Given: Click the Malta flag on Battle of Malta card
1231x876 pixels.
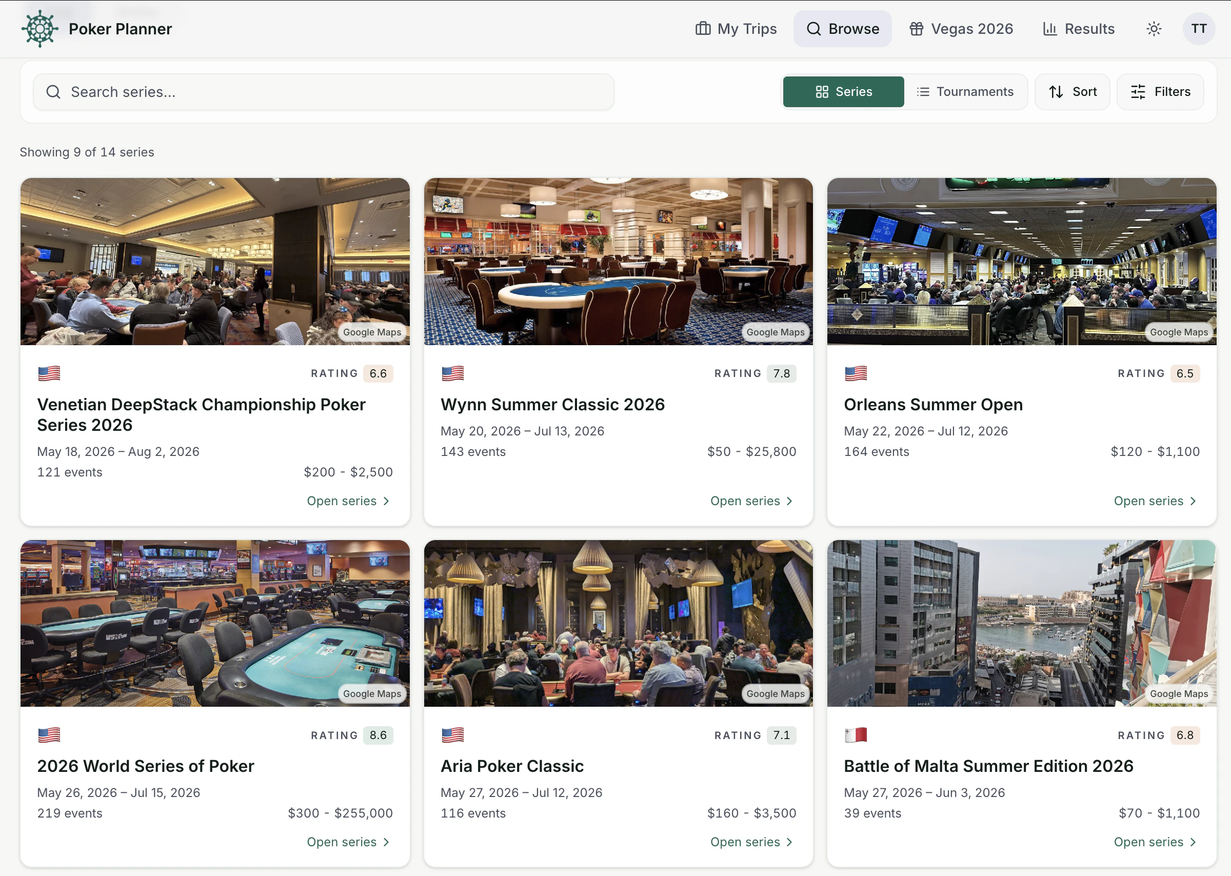Looking at the screenshot, I should point(856,734).
